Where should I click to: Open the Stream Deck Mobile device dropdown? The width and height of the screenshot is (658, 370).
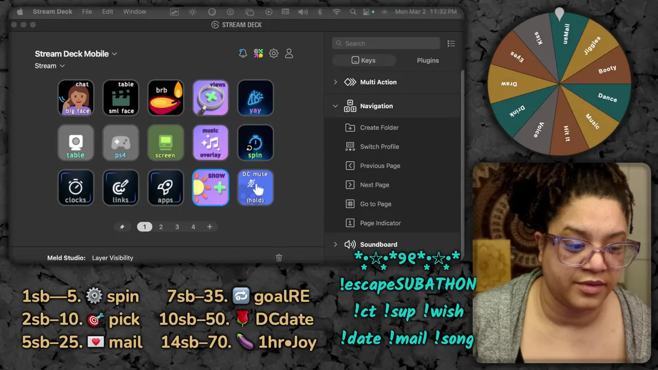[x=76, y=53]
